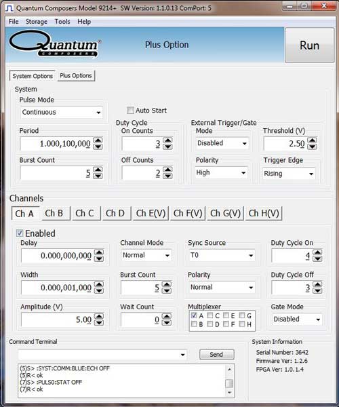This screenshot has height=407, width=339.
Task: Click the Period input field
Action: 56,144
